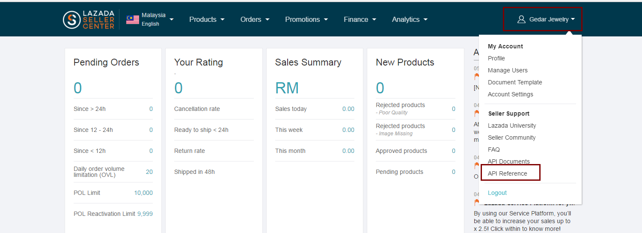Click the Approved products count
The height and width of the screenshot is (233, 642).
(x=454, y=151)
